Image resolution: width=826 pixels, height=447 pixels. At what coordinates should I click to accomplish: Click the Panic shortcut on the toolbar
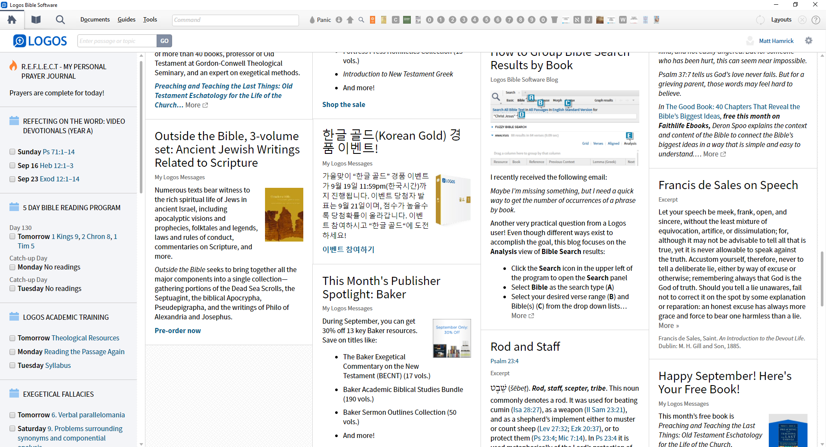tap(320, 20)
